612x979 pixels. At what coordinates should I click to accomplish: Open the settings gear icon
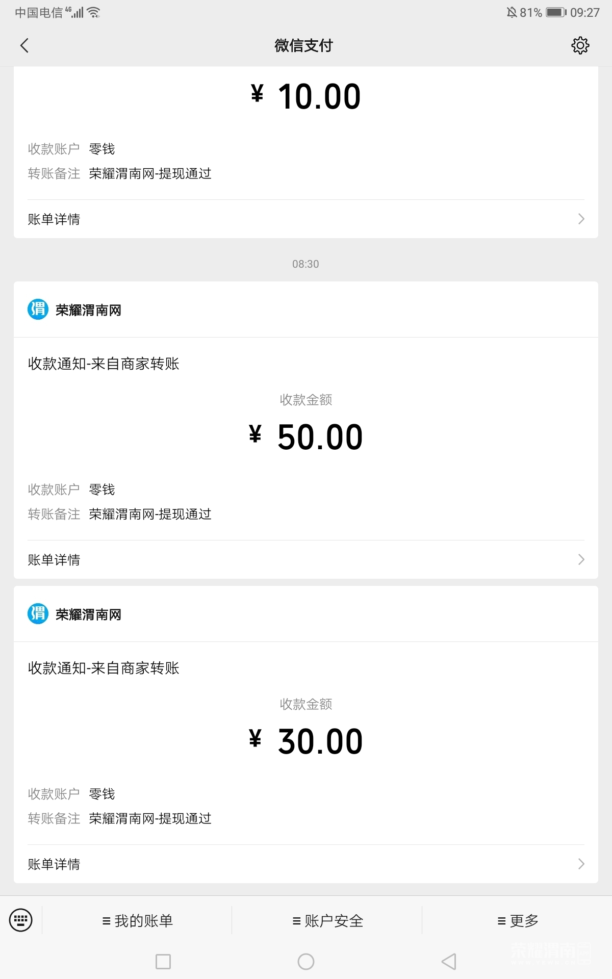click(x=580, y=45)
